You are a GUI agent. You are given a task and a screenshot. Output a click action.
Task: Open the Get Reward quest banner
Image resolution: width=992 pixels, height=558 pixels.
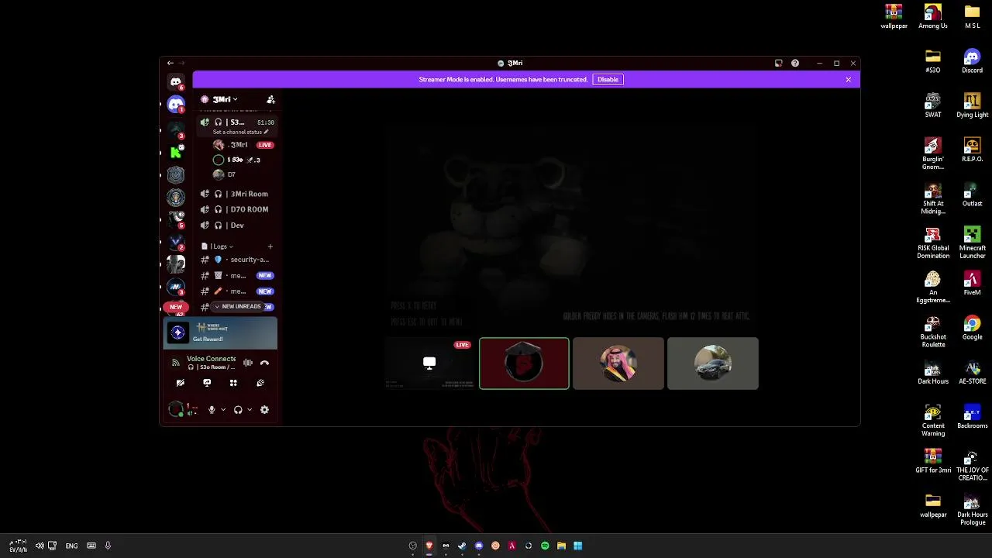pyautogui.click(x=220, y=332)
